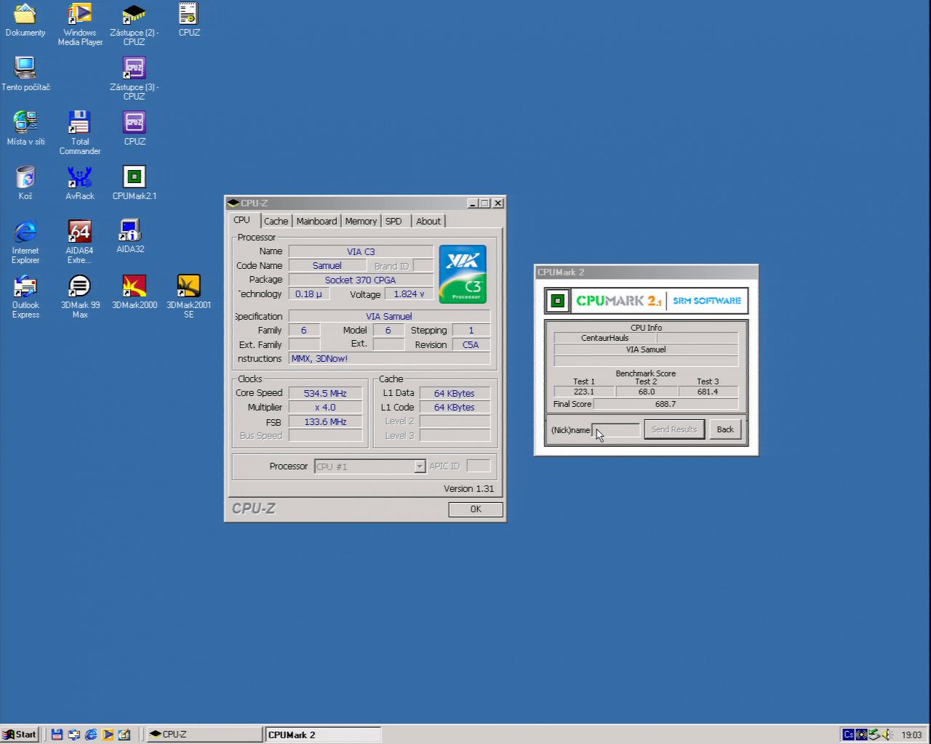The height and width of the screenshot is (744, 931).
Task: Click the taskbar clock 19:03
Action: pos(911,735)
